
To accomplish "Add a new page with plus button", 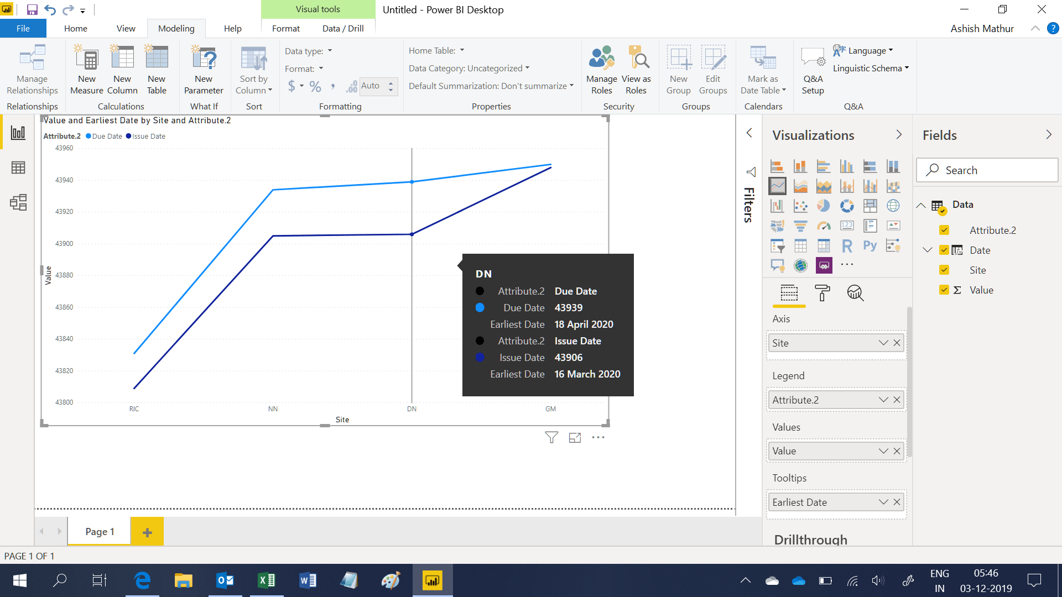I will 147,532.
